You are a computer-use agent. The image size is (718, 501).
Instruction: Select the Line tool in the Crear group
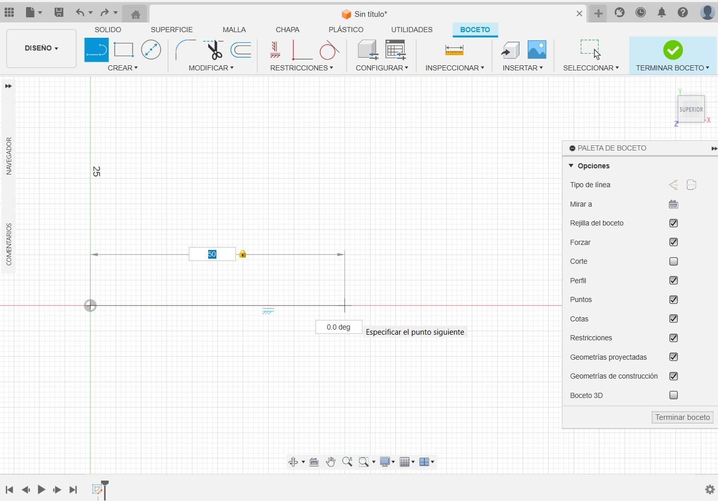click(x=96, y=50)
